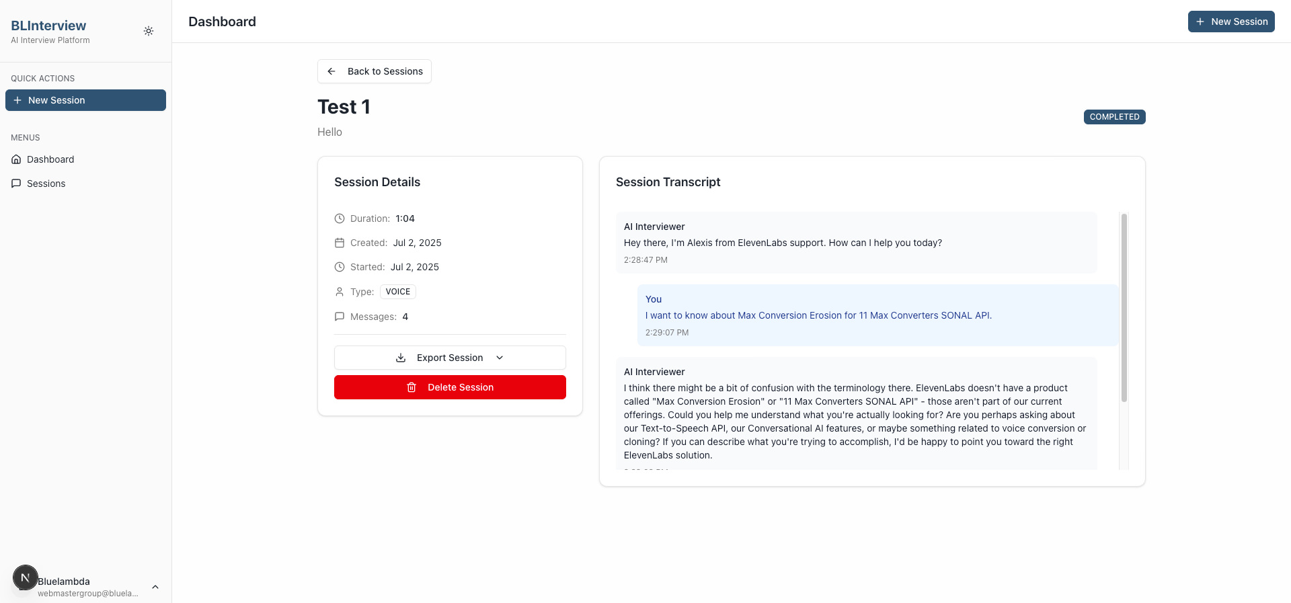The height and width of the screenshot is (603, 1291).
Task: Toggle the light/dark theme sun icon
Action: (149, 31)
